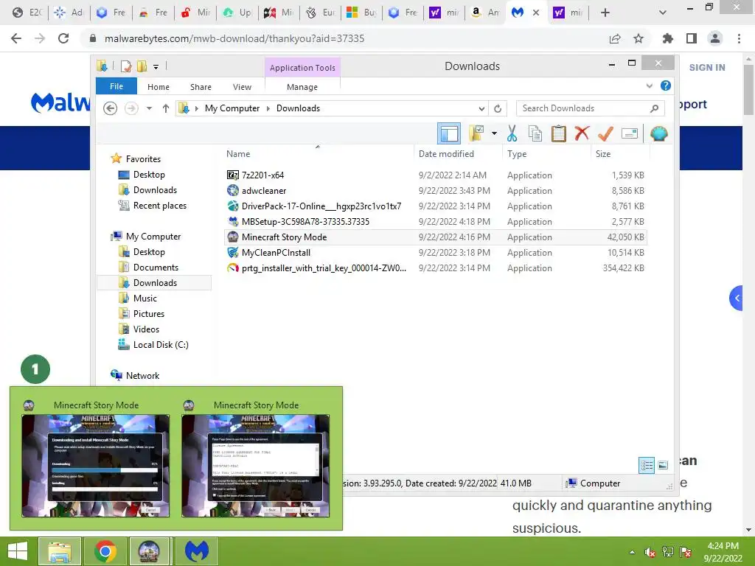Click the Search Downloads input field
This screenshot has width=755, height=566.
[x=591, y=108]
